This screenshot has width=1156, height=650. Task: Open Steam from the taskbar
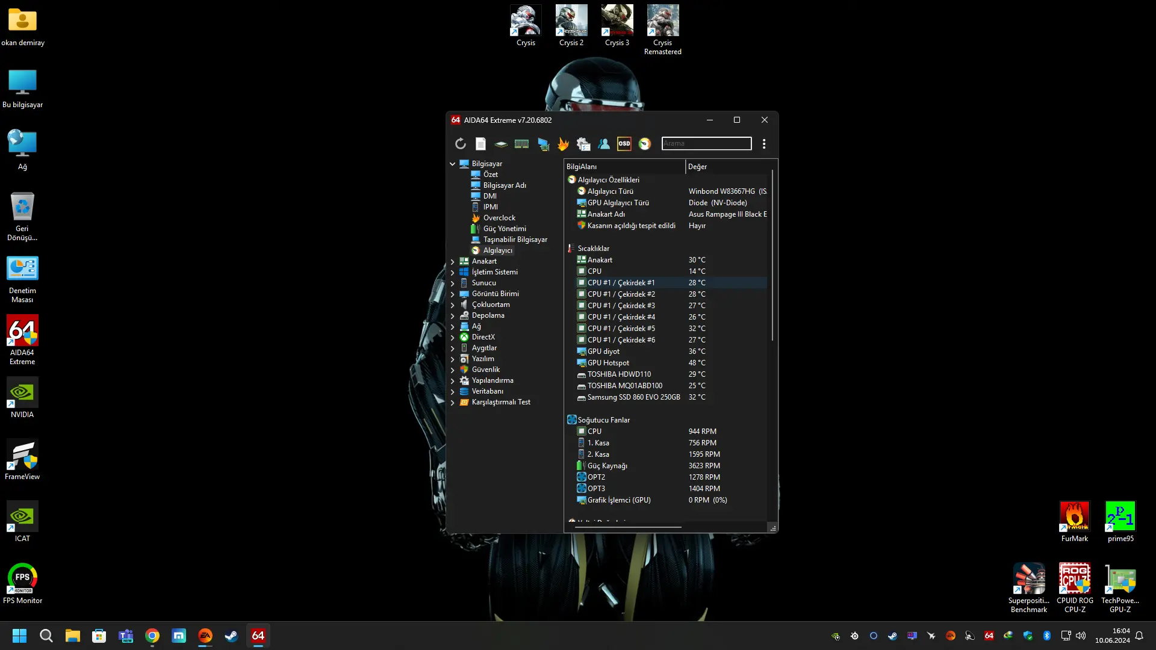[231, 636]
